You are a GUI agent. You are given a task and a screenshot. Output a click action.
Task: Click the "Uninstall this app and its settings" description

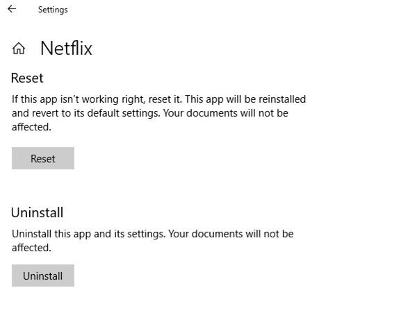(153, 241)
